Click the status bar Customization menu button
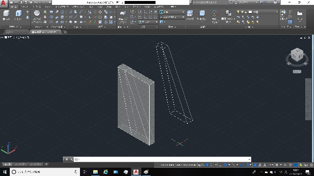 click(312, 165)
